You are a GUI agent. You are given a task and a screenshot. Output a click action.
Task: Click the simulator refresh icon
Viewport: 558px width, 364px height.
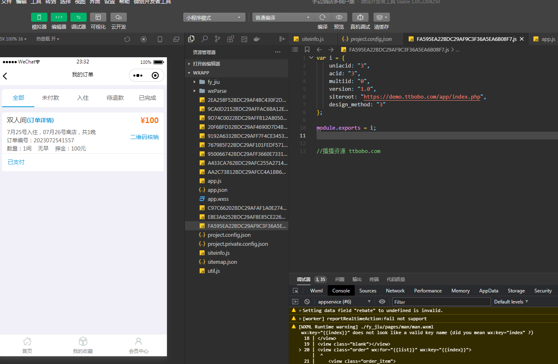[127, 39]
